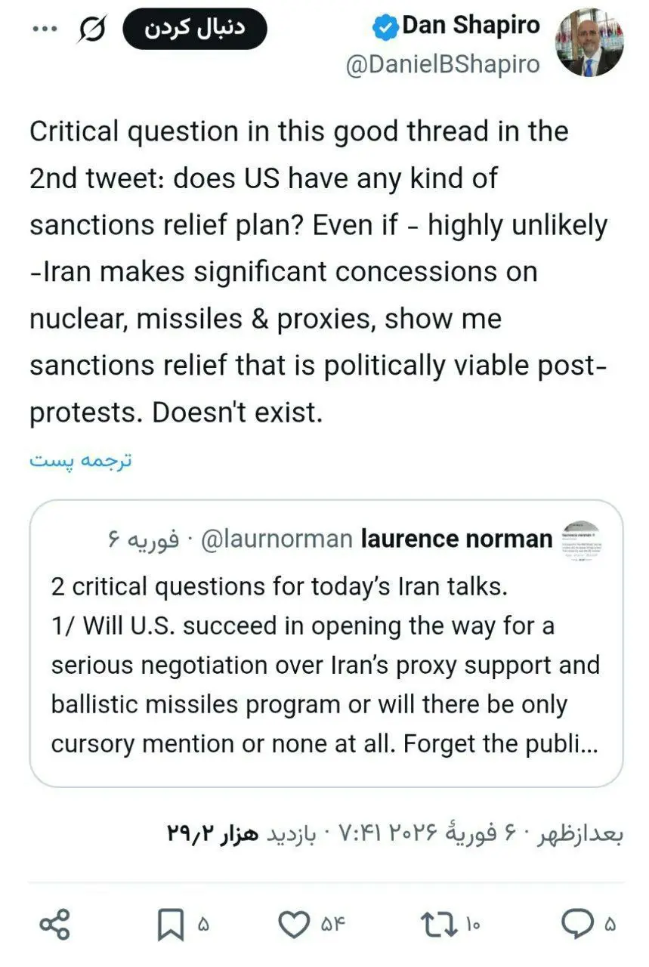Open the @DanielBShapiro handle

[x=443, y=65]
